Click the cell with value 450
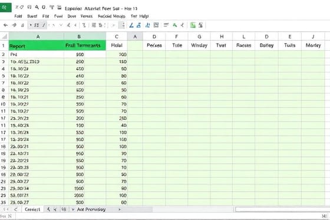 85,68
